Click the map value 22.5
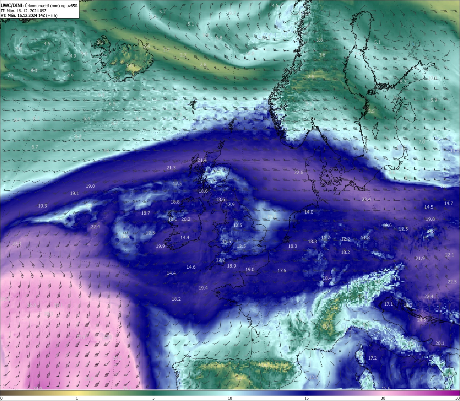460x401 pixels. click(452, 282)
